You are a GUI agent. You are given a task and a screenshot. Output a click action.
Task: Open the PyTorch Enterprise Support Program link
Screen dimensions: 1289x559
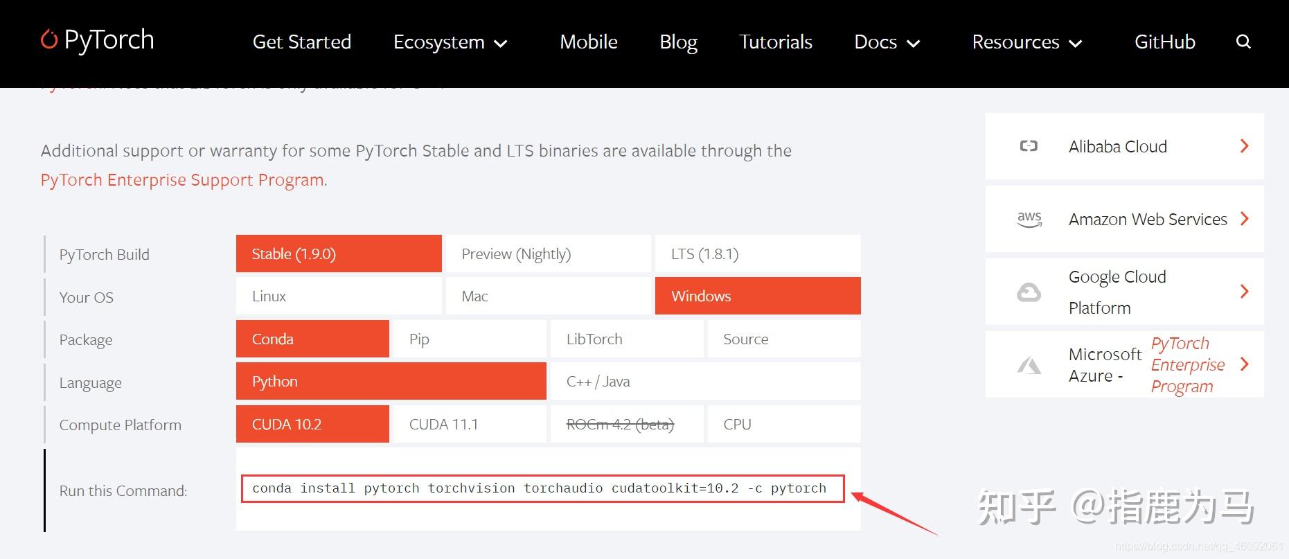point(182,180)
